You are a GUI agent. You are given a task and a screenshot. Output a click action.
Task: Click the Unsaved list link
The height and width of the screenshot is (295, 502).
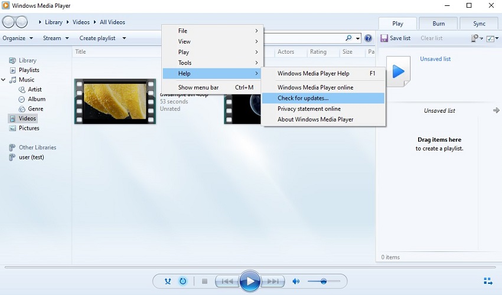(x=435, y=59)
